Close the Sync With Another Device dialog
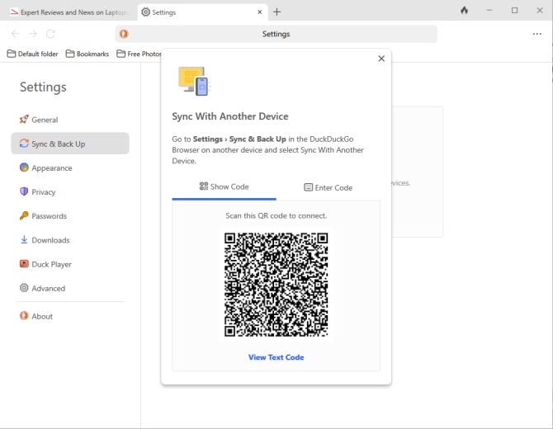 pos(380,59)
